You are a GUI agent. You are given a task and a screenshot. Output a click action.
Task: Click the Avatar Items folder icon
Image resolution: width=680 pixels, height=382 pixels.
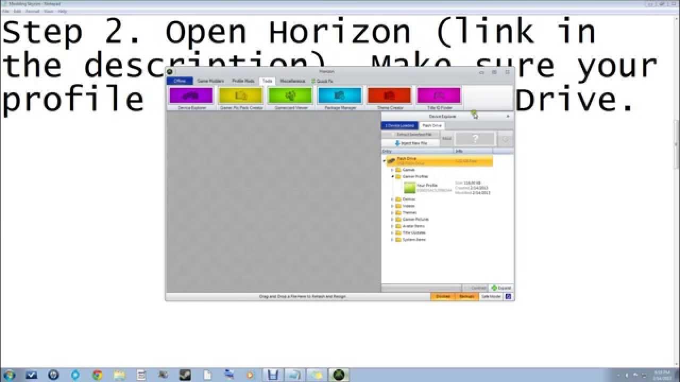398,226
